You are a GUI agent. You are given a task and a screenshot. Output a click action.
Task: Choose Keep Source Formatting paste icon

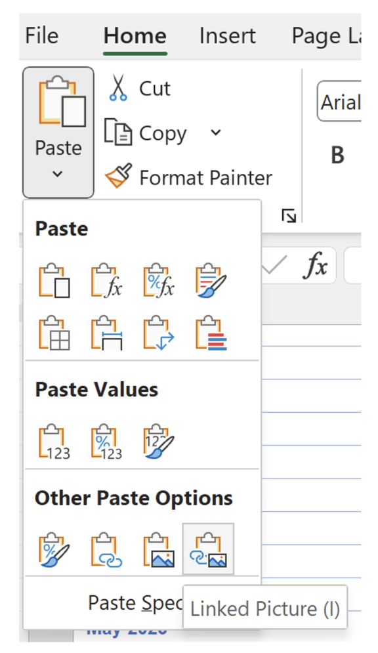click(x=211, y=280)
